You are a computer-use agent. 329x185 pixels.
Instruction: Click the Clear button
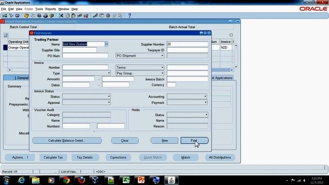pyautogui.click(x=125, y=140)
